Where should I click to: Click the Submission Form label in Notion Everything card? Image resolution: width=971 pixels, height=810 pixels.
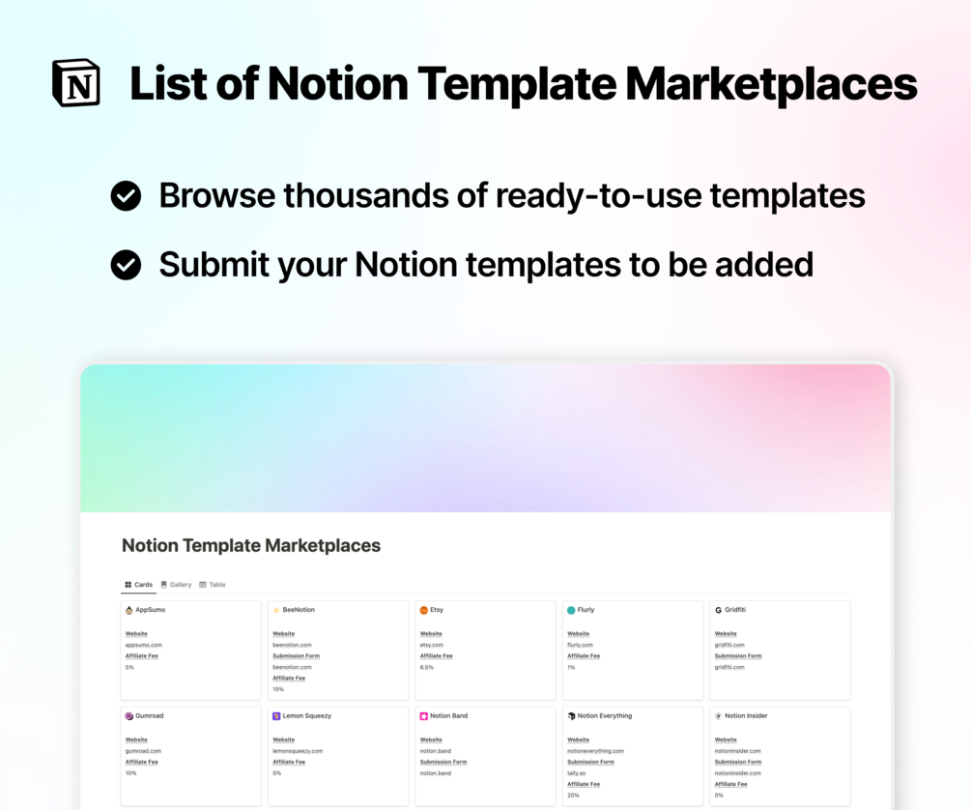[x=590, y=762]
